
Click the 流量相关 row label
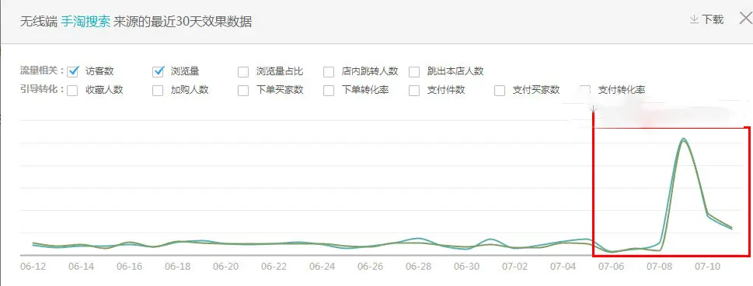point(42,71)
